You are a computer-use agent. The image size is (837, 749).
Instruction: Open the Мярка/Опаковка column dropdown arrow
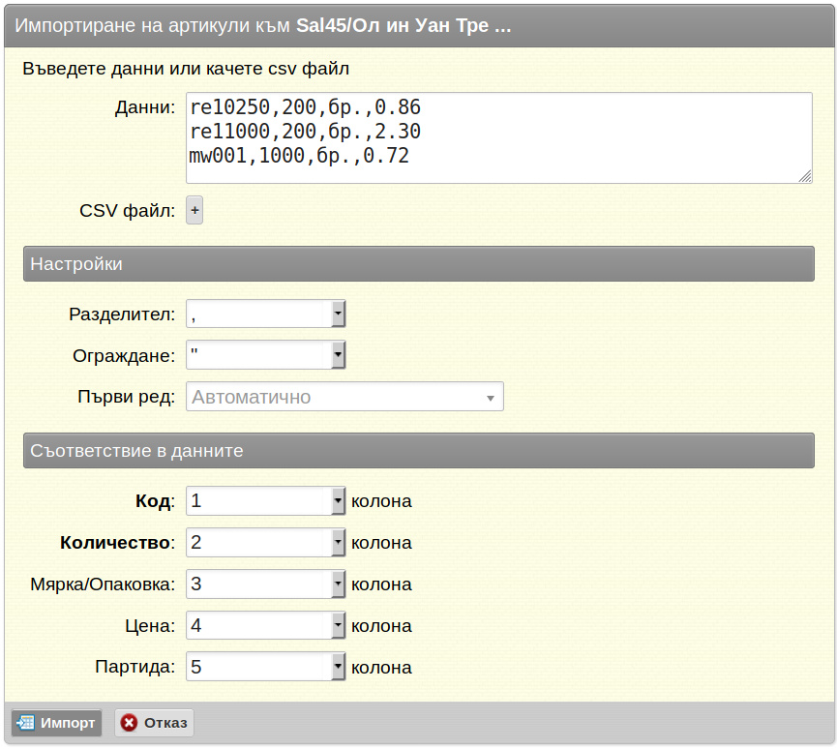click(338, 584)
